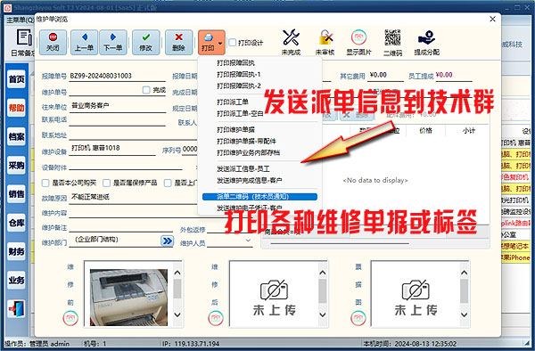The image size is (535, 351).
Task: Click the 未完成 wrench and screwdriver icon
Action: pos(291,42)
